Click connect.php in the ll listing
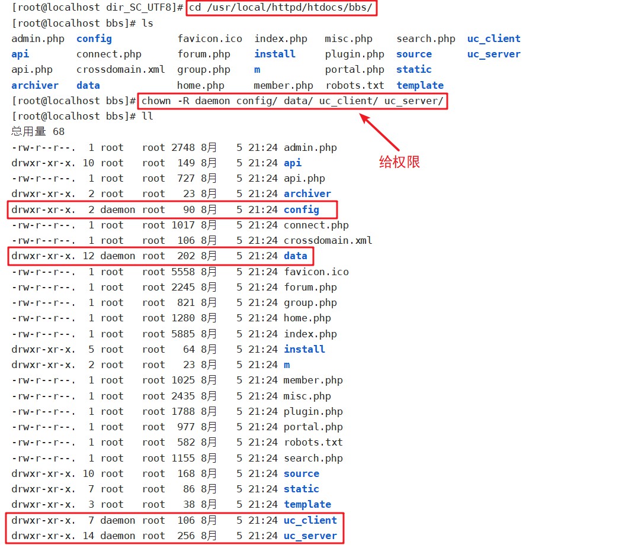The width and height of the screenshot is (635, 545). point(316,225)
